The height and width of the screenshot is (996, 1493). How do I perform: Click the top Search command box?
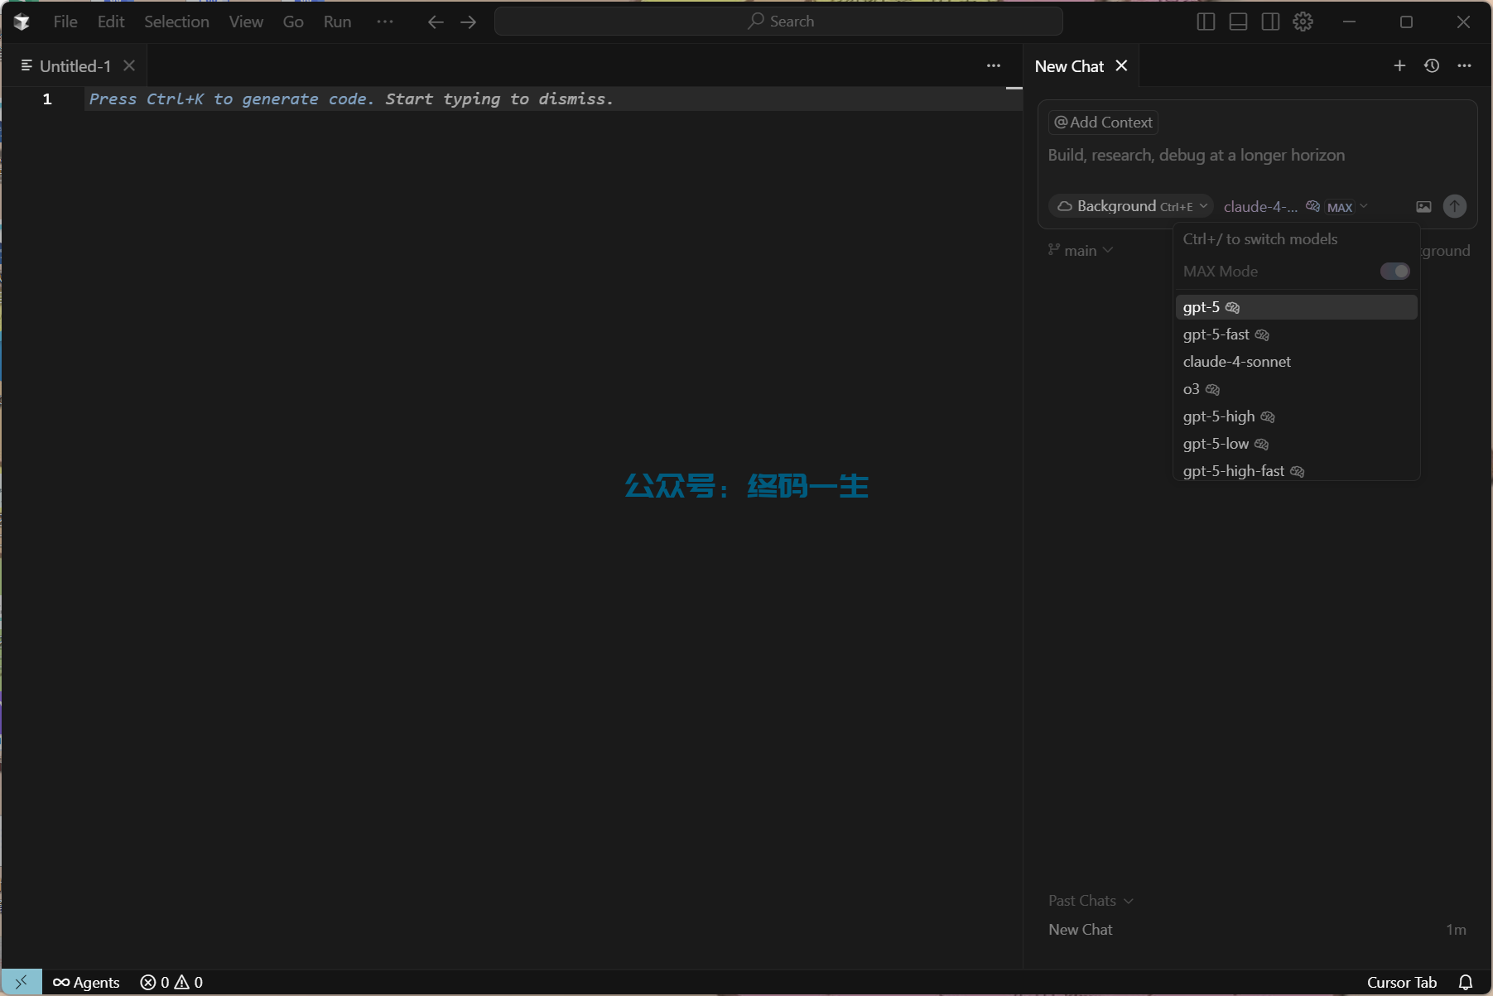pyautogui.click(x=778, y=22)
